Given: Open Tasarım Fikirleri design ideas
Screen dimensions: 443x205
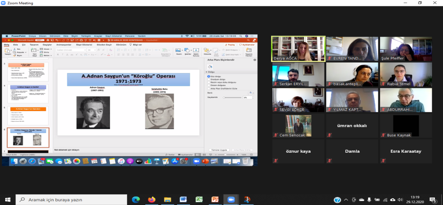Looking at the screenshot, I should click(x=249, y=51).
